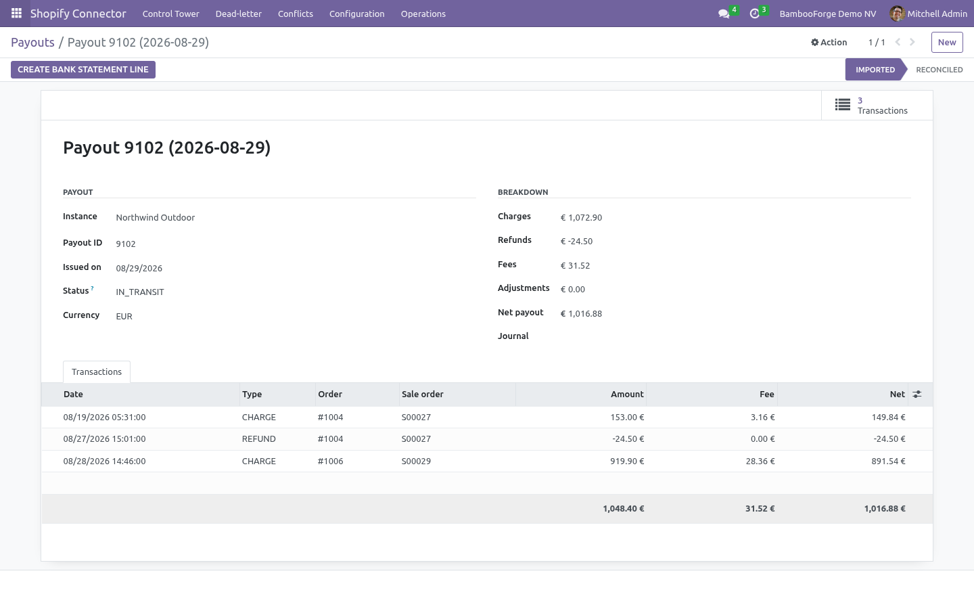Viewport: 974px width, 609px height.
Task: Open transaction row dated 08/27/2026 15:01:00
Action: point(487,439)
